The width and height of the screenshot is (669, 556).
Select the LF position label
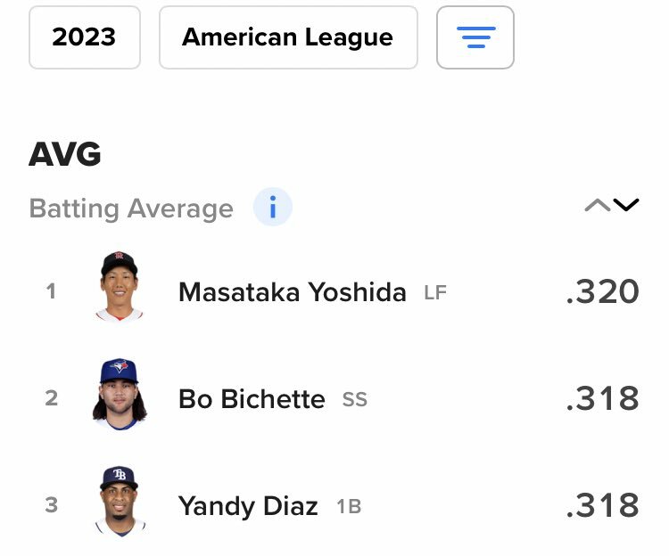pos(435,292)
